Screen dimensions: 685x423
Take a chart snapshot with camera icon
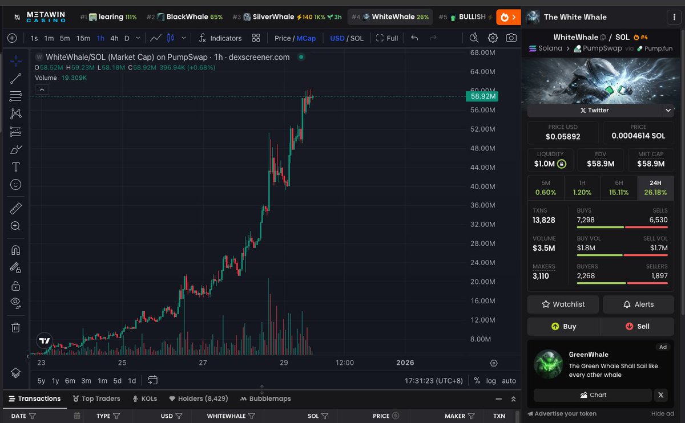(x=511, y=38)
